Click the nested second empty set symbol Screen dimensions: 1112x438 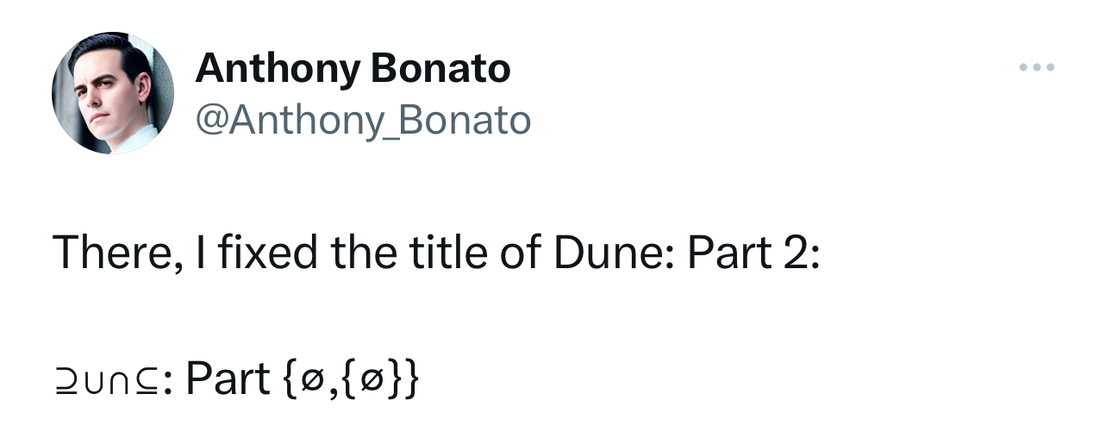(363, 380)
